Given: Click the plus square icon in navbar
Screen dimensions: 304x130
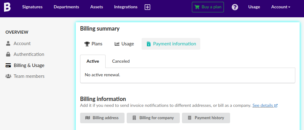Looking at the screenshot, I should pyautogui.click(x=147, y=7).
